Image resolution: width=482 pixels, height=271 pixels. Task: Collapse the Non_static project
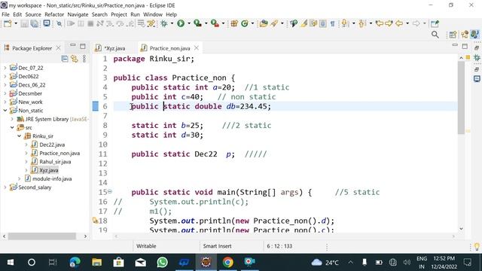(x=5, y=111)
